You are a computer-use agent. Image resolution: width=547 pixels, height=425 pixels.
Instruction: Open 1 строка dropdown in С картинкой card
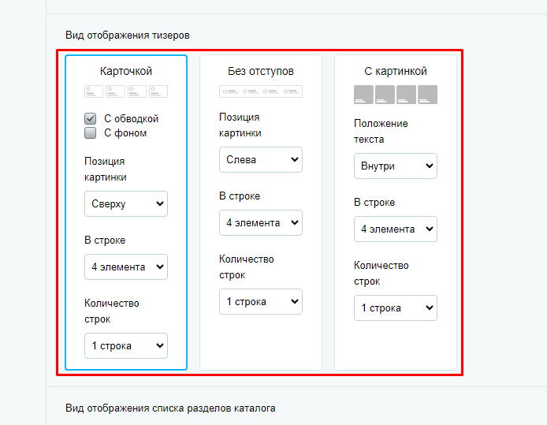[x=395, y=308]
